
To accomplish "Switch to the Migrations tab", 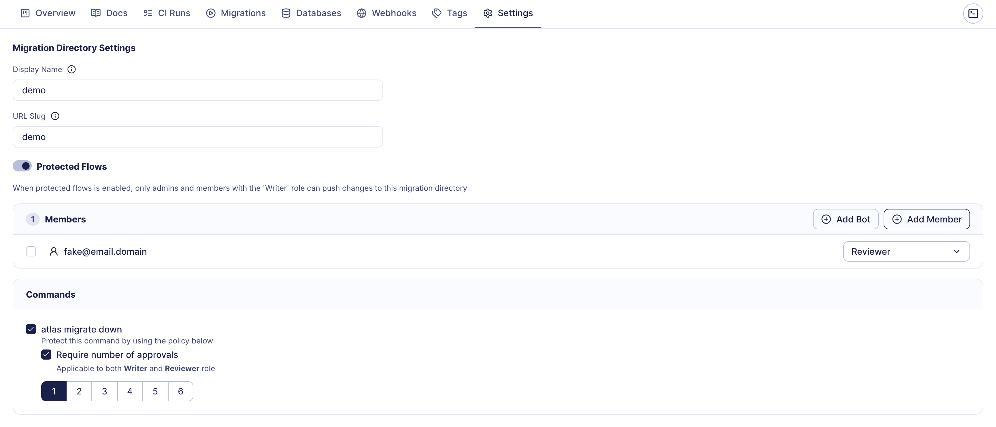I will (x=236, y=13).
